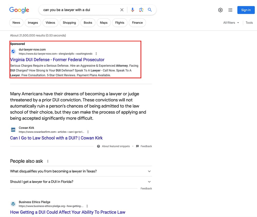Screen dimensions: 257x217
Task: Open options menu for the dui-lawyer-now.com ad
Action: (x=96, y=54)
